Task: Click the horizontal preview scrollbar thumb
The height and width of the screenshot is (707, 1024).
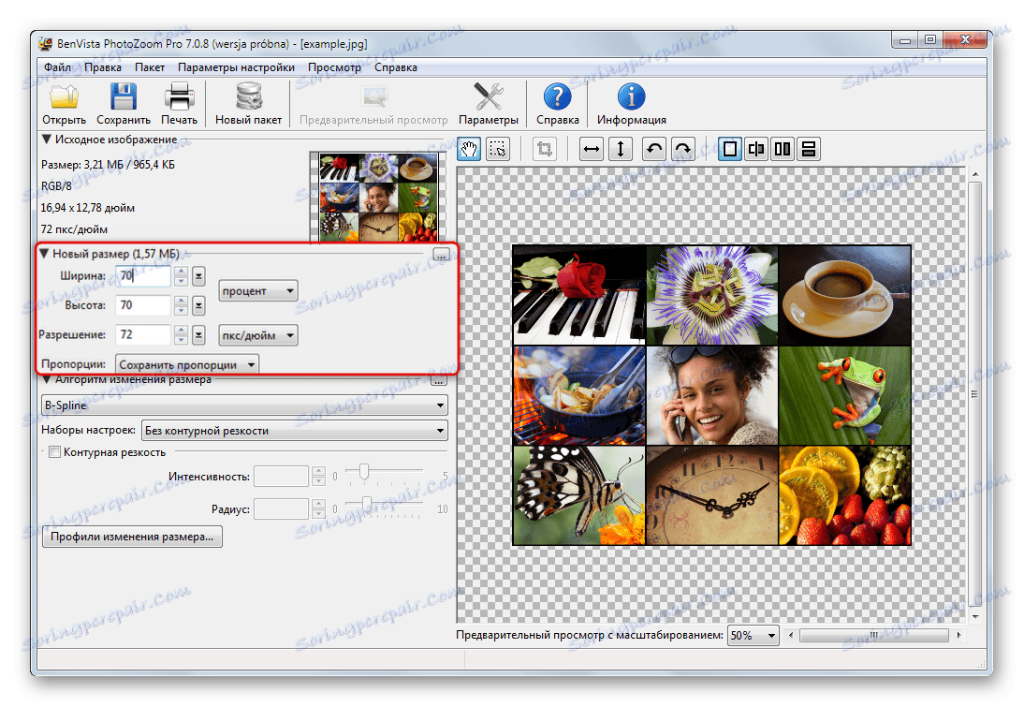Action: [874, 635]
